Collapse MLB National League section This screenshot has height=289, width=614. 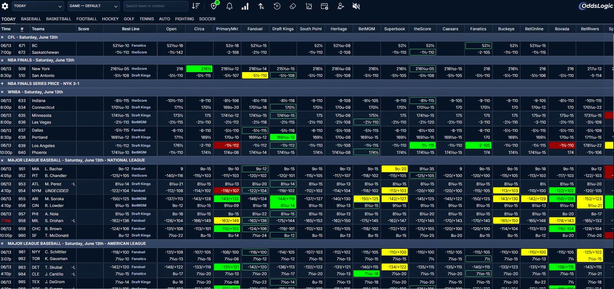(3, 160)
